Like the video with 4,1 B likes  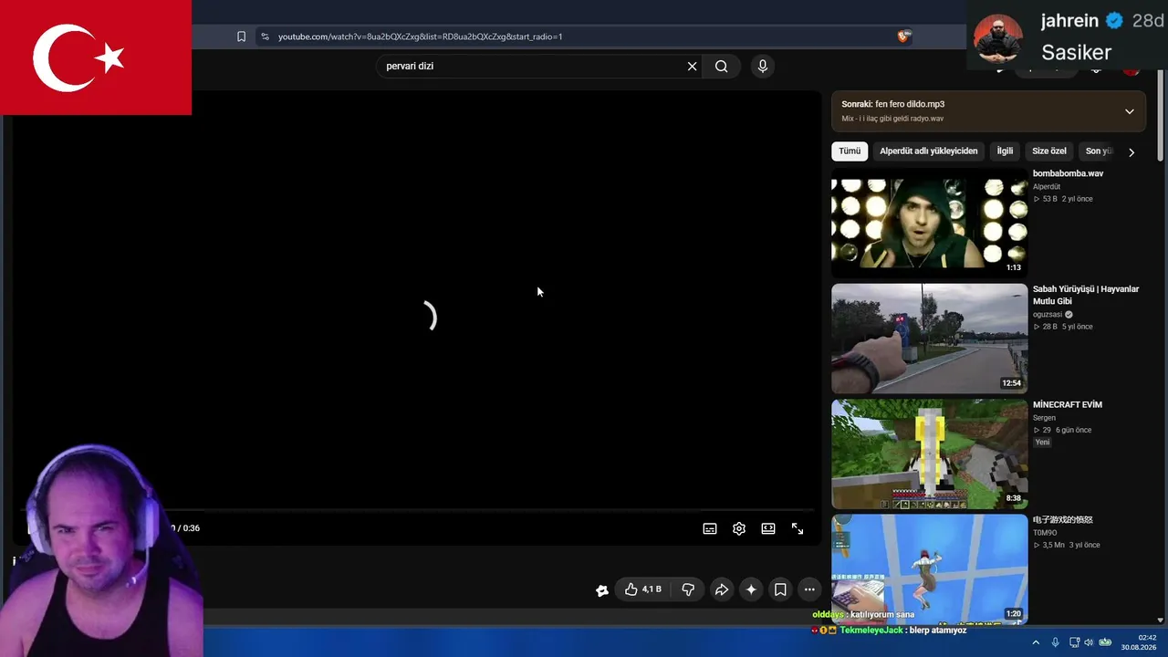pos(643,589)
